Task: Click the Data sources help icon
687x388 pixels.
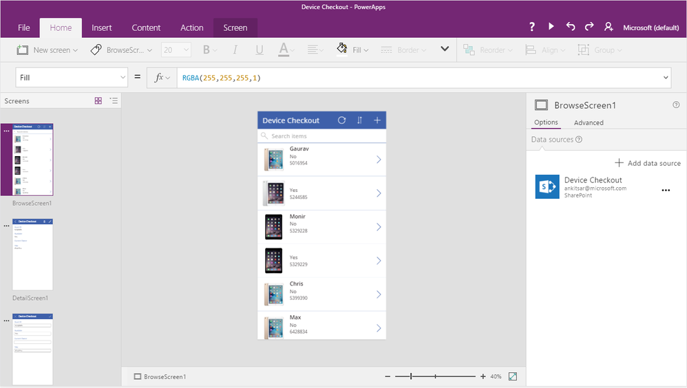Action: point(579,139)
